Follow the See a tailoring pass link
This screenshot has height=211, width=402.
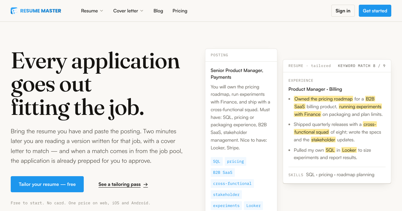point(123,185)
